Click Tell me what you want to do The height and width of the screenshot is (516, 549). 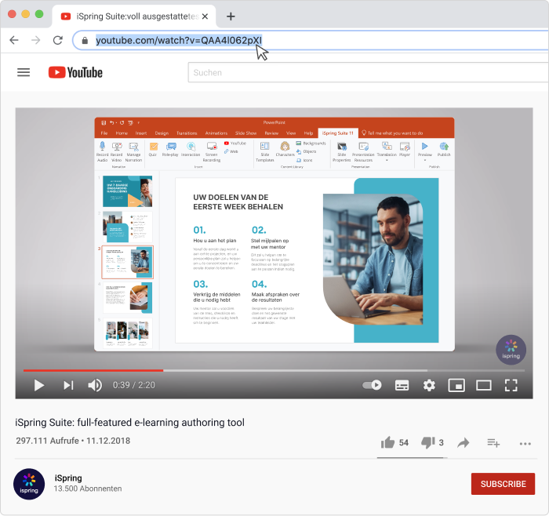point(392,133)
